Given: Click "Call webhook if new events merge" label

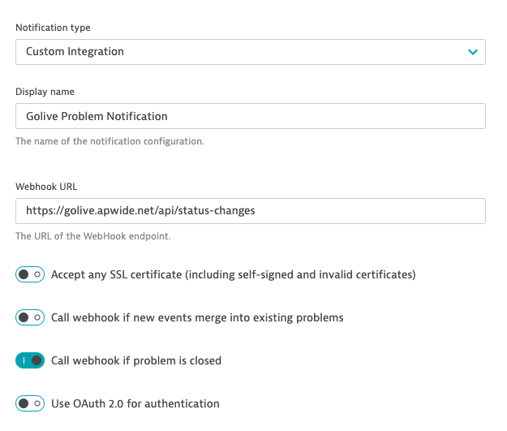Looking at the screenshot, I should [x=197, y=317].
